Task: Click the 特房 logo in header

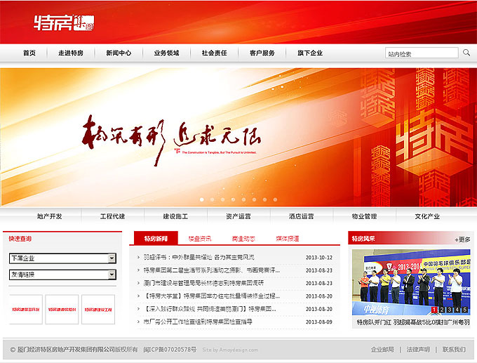Action: (x=64, y=22)
